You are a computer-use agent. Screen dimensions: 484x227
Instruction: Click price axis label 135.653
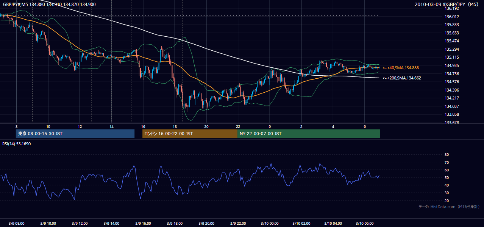[452, 33]
